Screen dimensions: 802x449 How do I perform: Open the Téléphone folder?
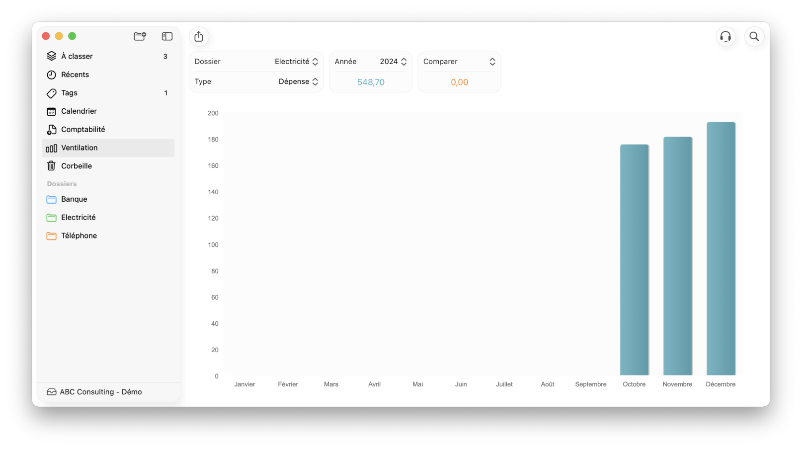tap(79, 236)
